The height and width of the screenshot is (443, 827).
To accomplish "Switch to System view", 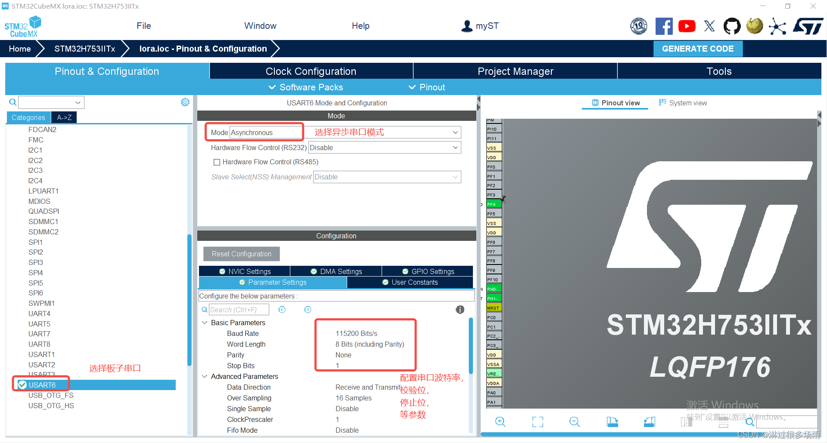I will [x=683, y=103].
